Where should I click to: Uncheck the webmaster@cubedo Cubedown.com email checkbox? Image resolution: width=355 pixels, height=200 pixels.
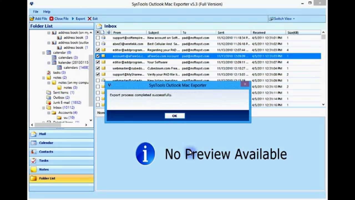[98, 68]
